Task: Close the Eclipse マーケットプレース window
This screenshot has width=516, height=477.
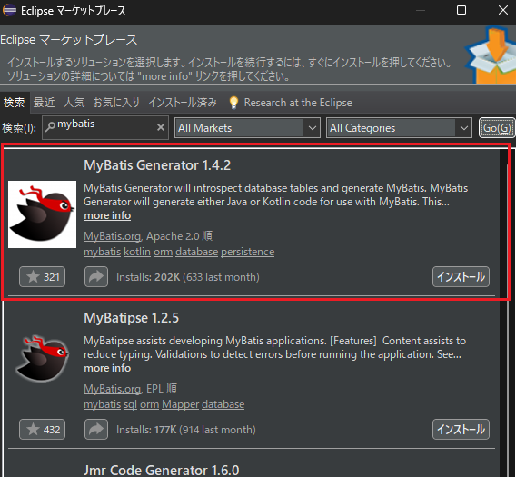Action: [x=503, y=10]
